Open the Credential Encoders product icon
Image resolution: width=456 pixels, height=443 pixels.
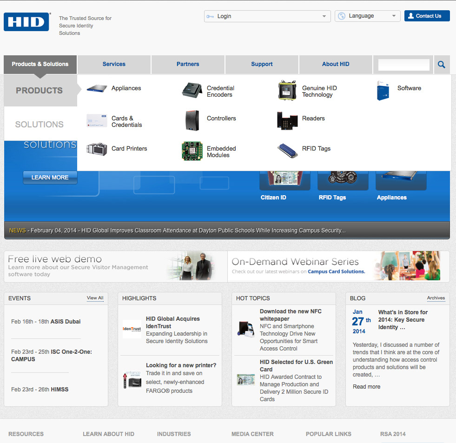(192, 90)
